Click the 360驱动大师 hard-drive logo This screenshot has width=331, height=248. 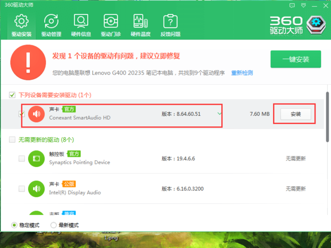click(x=316, y=25)
